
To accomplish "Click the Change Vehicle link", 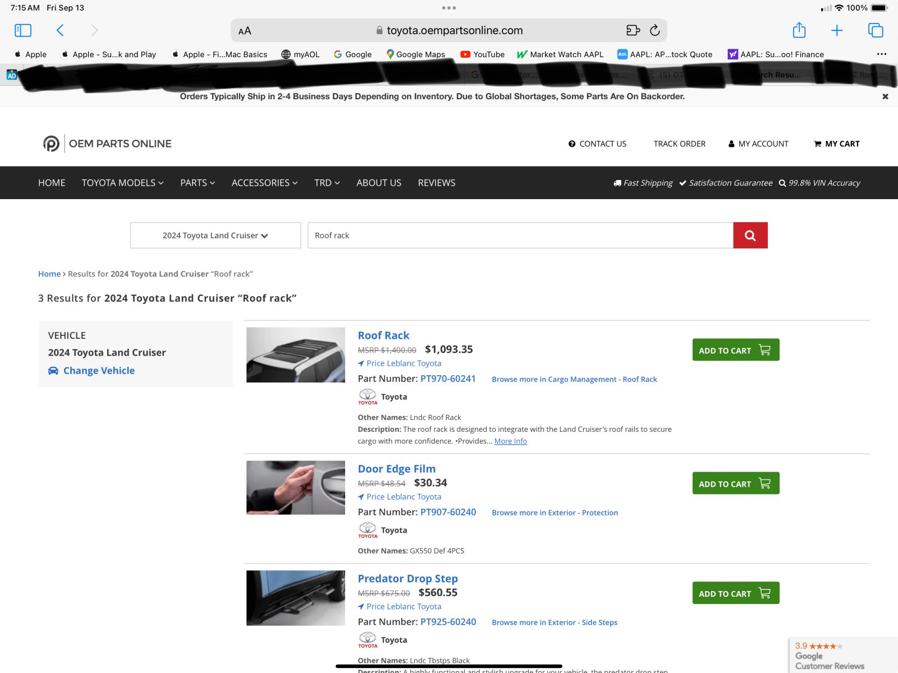I will 99,371.
